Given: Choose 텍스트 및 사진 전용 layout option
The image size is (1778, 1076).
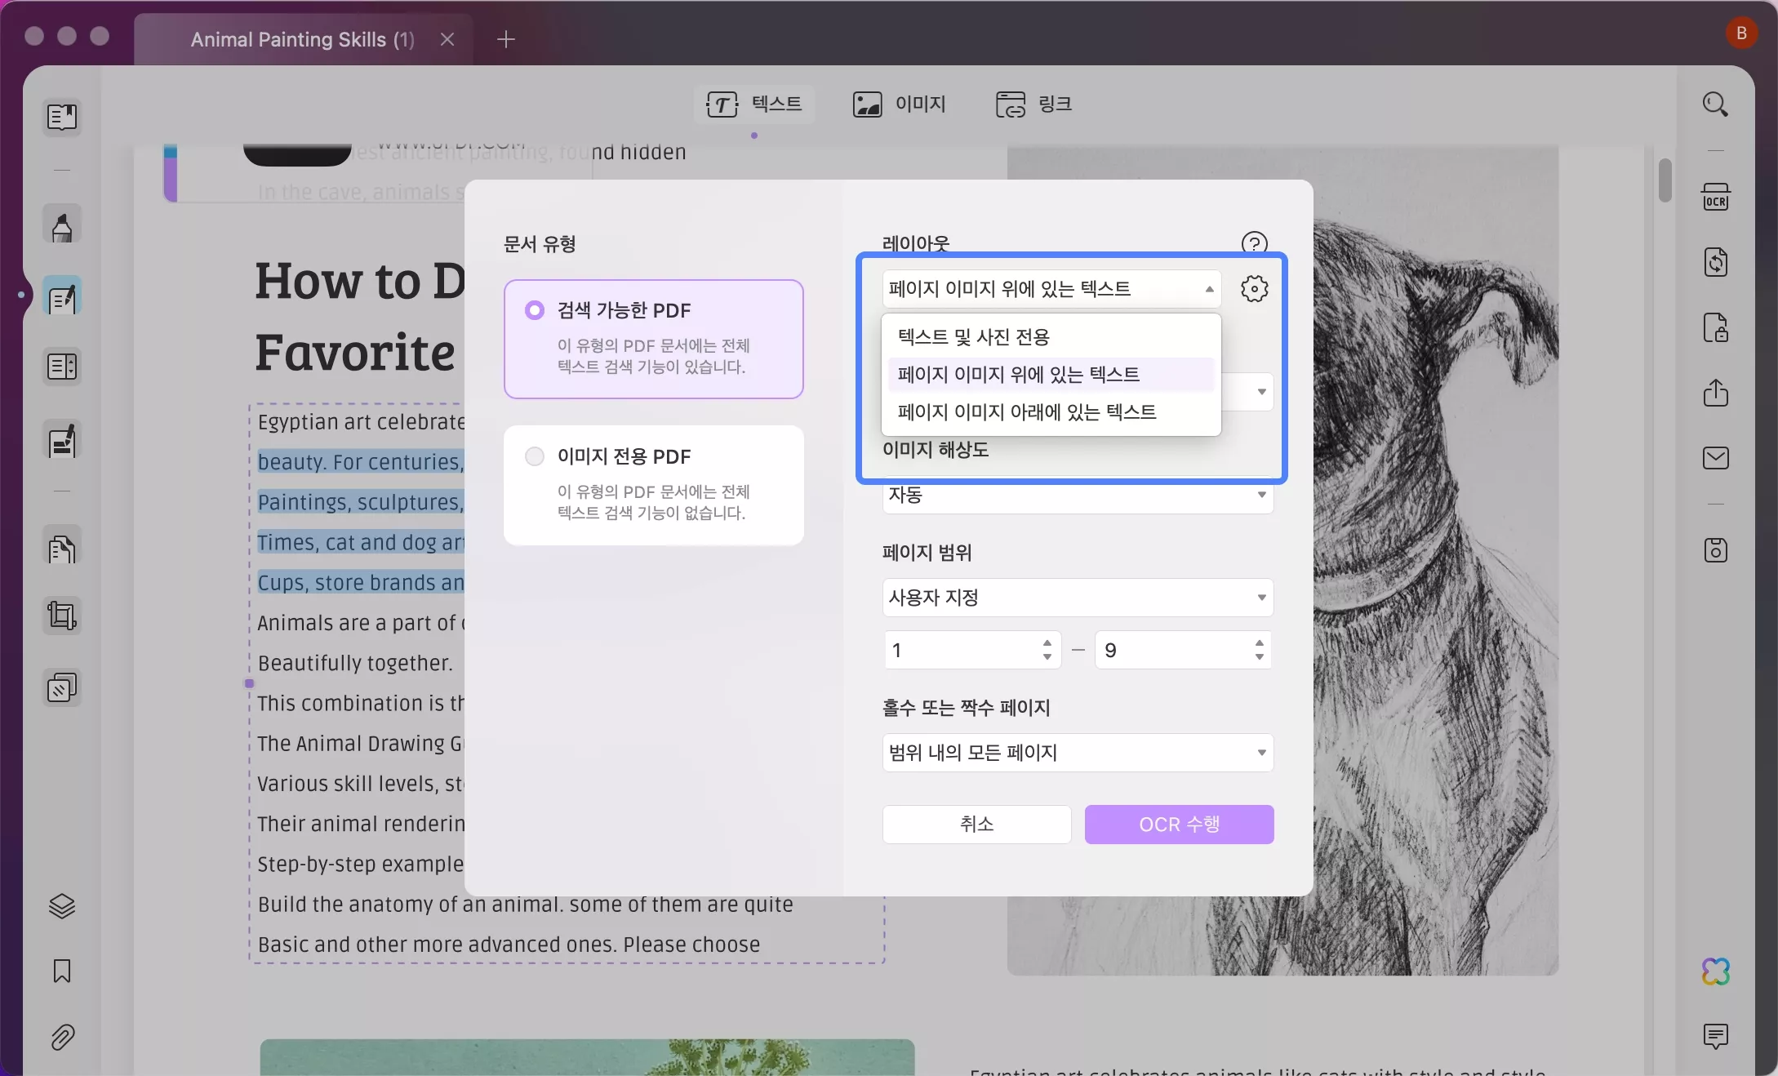Looking at the screenshot, I should point(1051,337).
